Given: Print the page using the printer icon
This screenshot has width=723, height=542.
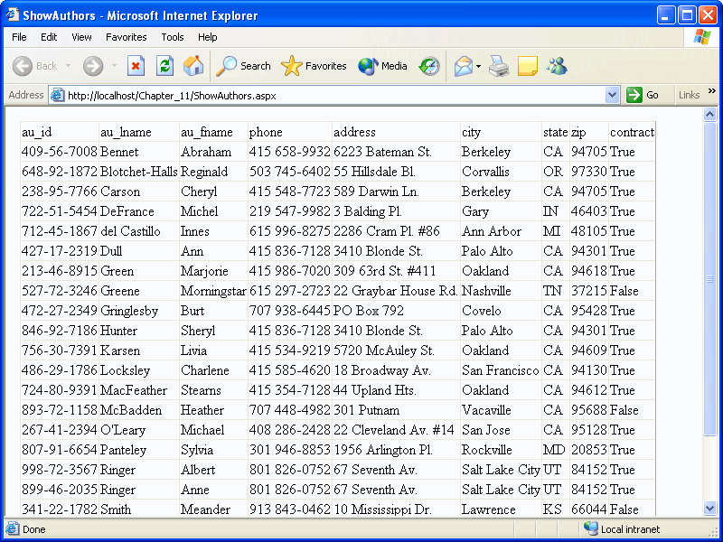Looking at the screenshot, I should (499, 66).
